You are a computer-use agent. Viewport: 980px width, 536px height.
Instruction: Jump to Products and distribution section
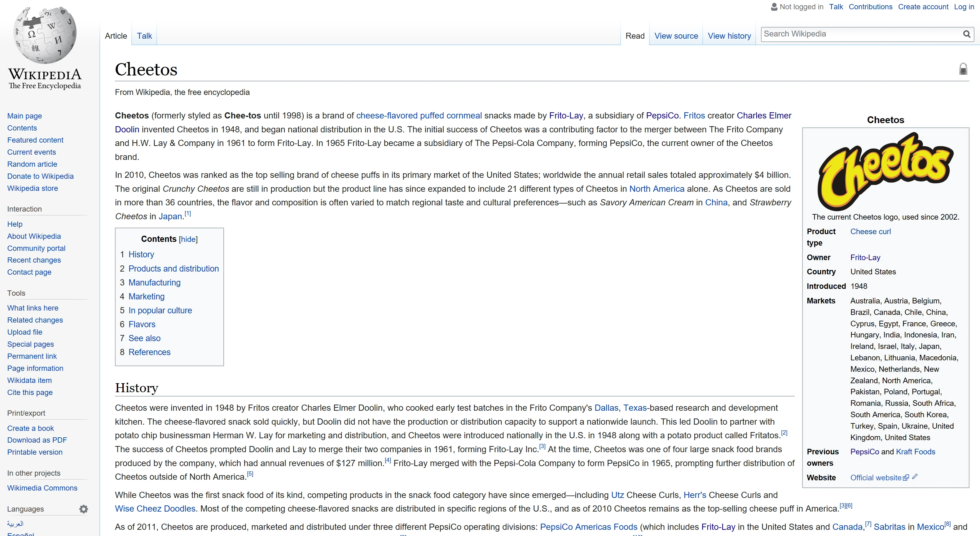pos(174,268)
